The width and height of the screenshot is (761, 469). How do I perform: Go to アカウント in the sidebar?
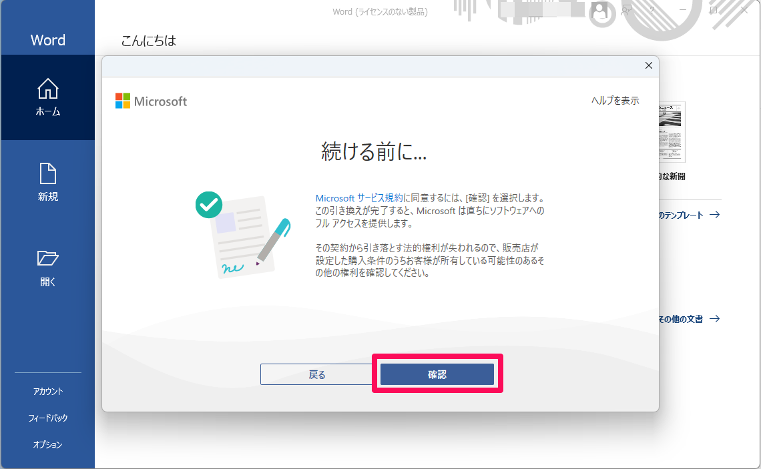(47, 392)
